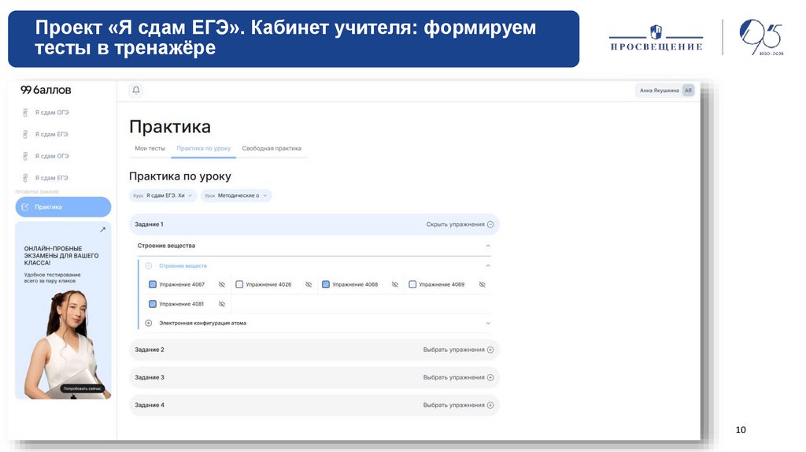The image size is (806, 452).
Task: Toggle hidden-eye icon for Упражнение 4026
Action: pyautogui.click(x=309, y=284)
